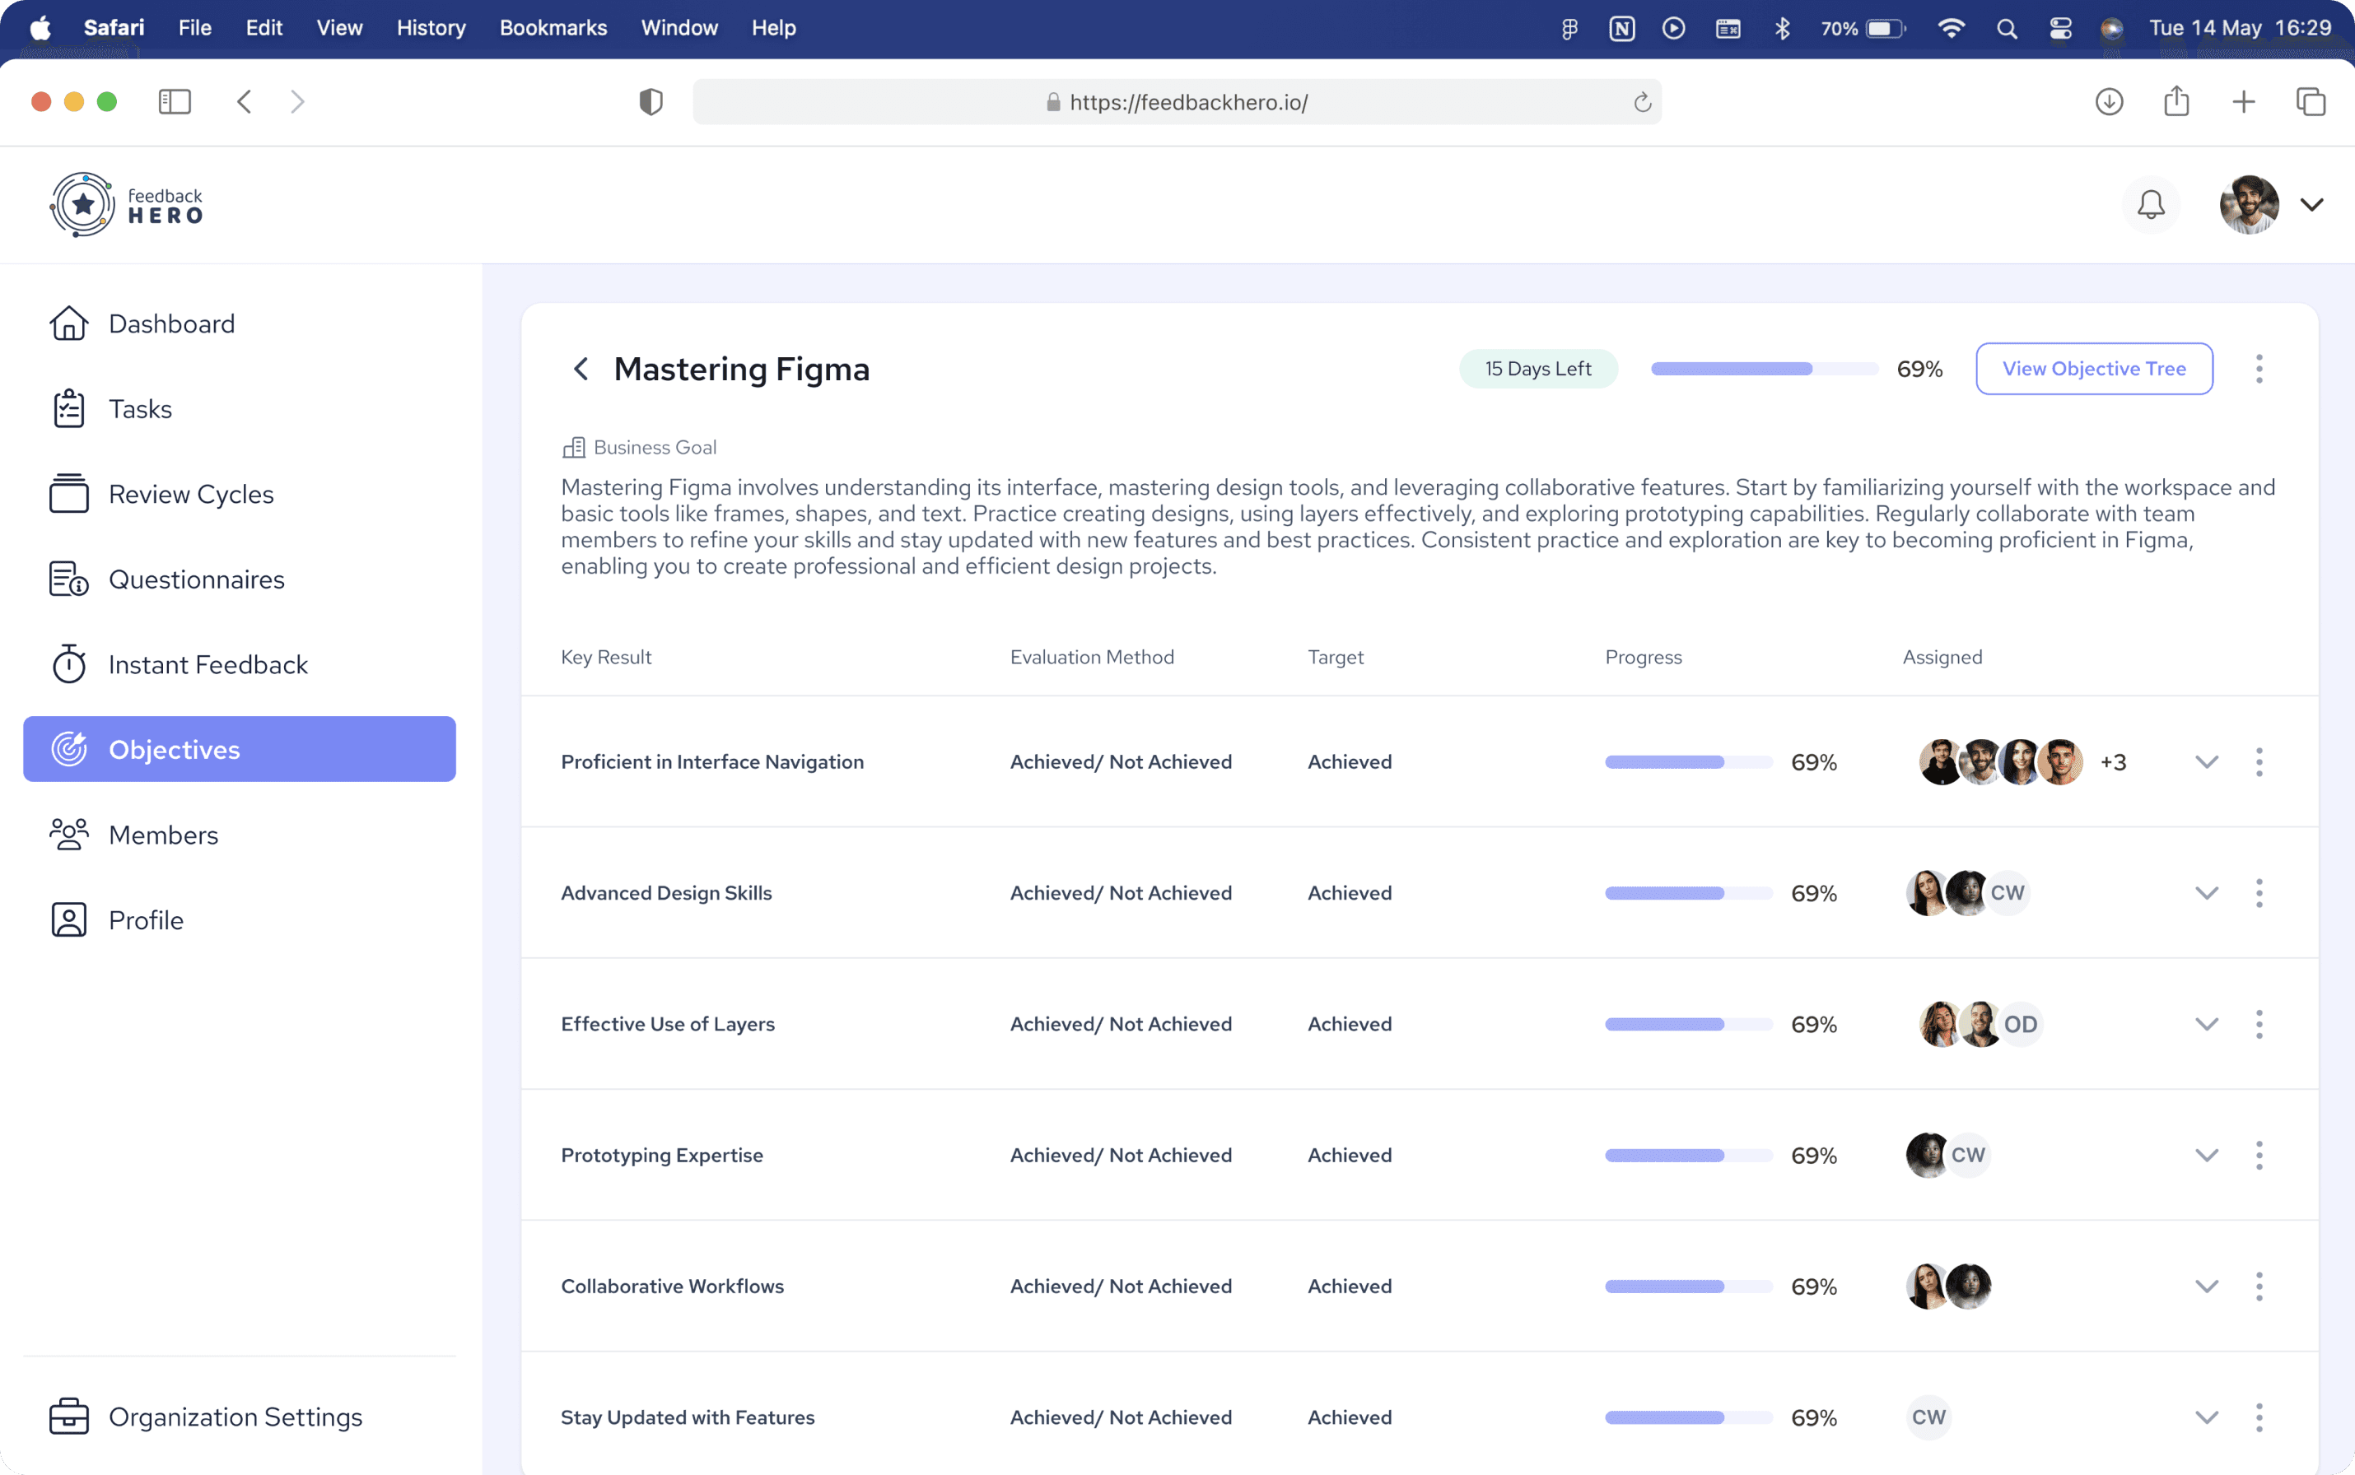Viewport: 2355px width, 1475px height.
Task: Expand Effective Use of Layers row
Action: click(2207, 1024)
